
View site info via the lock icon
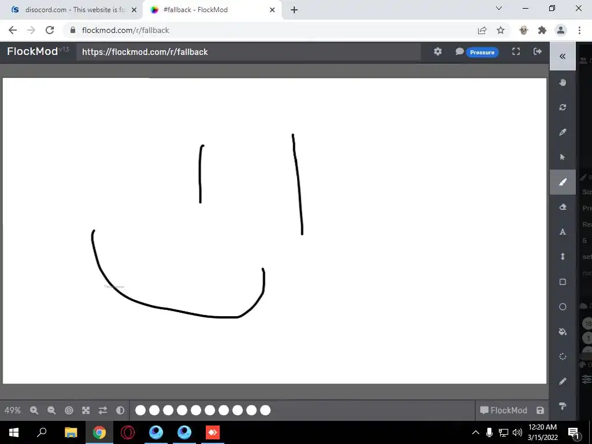click(73, 30)
